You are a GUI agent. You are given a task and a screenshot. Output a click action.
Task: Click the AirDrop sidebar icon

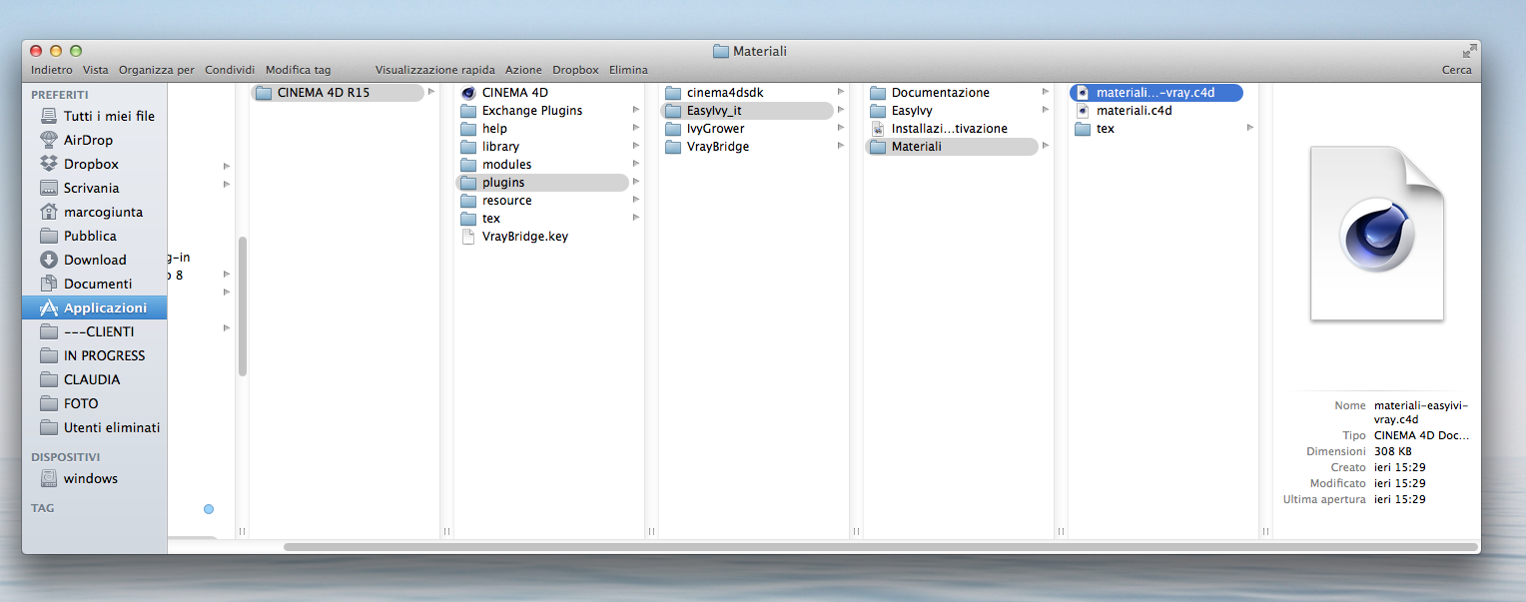click(x=48, y=140)
